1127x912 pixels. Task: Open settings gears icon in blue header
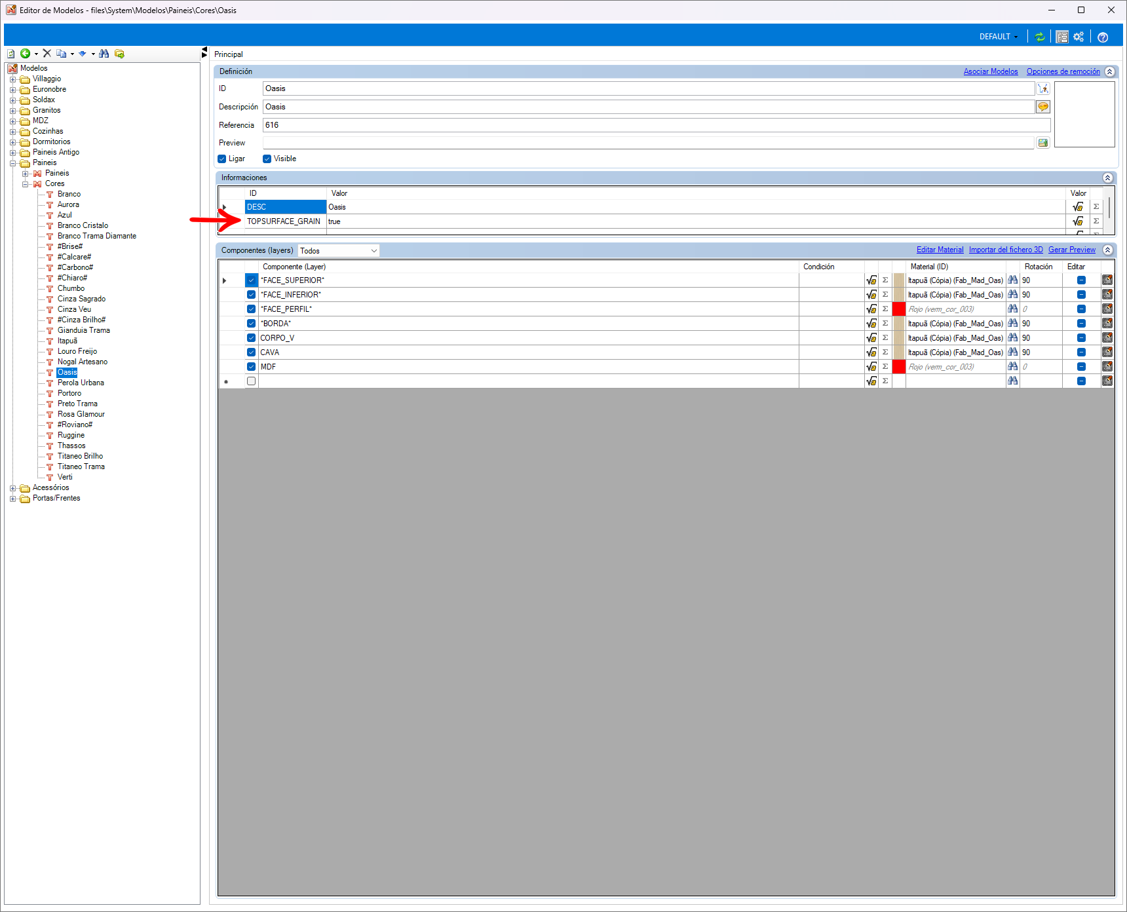1079,37
